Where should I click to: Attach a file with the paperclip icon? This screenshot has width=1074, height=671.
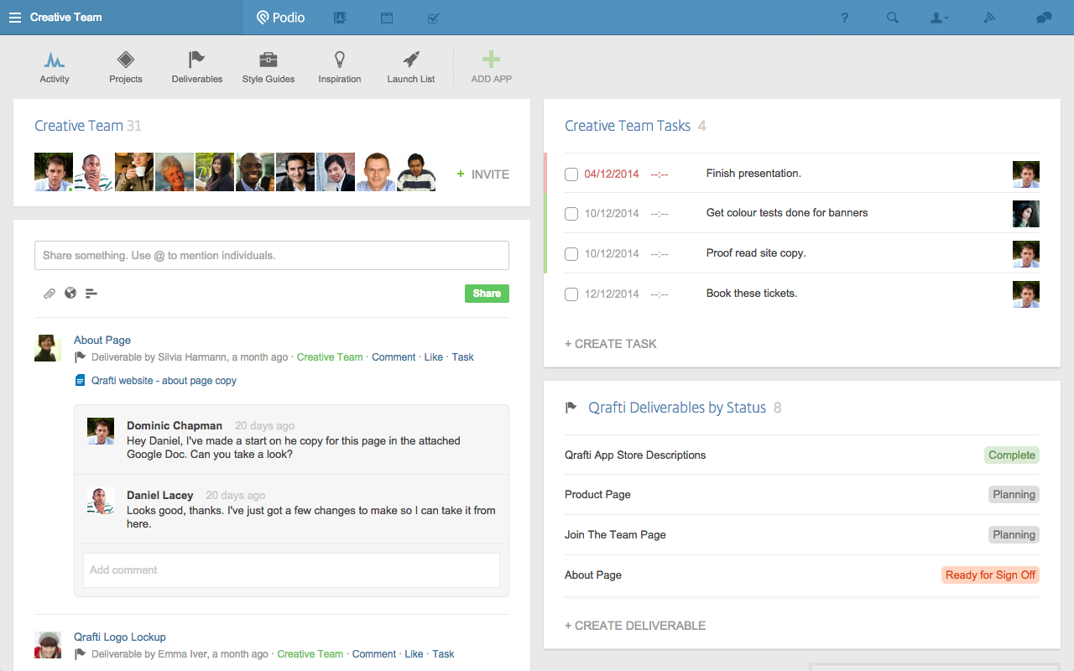coord(50,294)
